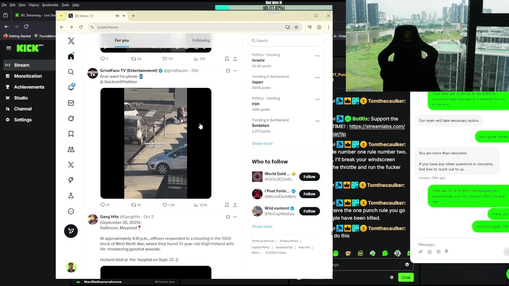Viewport: 509px width, 286px height.
Task: Open more options on Gang Hits post
Action: coord(235,217)
